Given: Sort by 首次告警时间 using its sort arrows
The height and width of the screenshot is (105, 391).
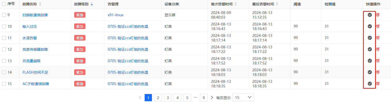Looking at the screenshot, I should click(x=236, y=4).
